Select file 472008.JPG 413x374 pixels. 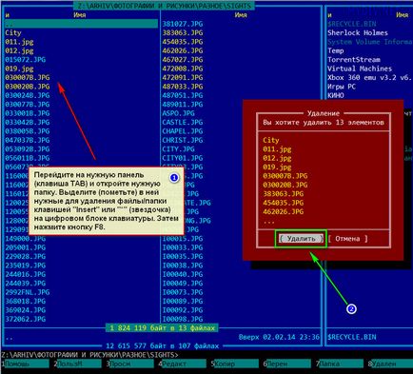point(183,69)
